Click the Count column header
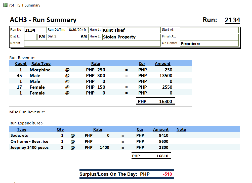 click(x=21, y=64)
